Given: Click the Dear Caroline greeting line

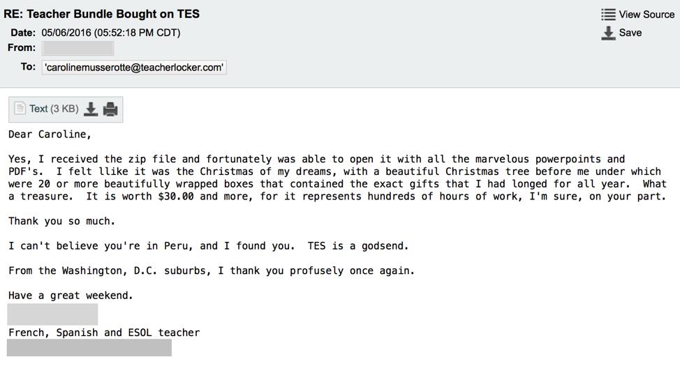Looking at the screenshot, I should click(x=50, y=134).
